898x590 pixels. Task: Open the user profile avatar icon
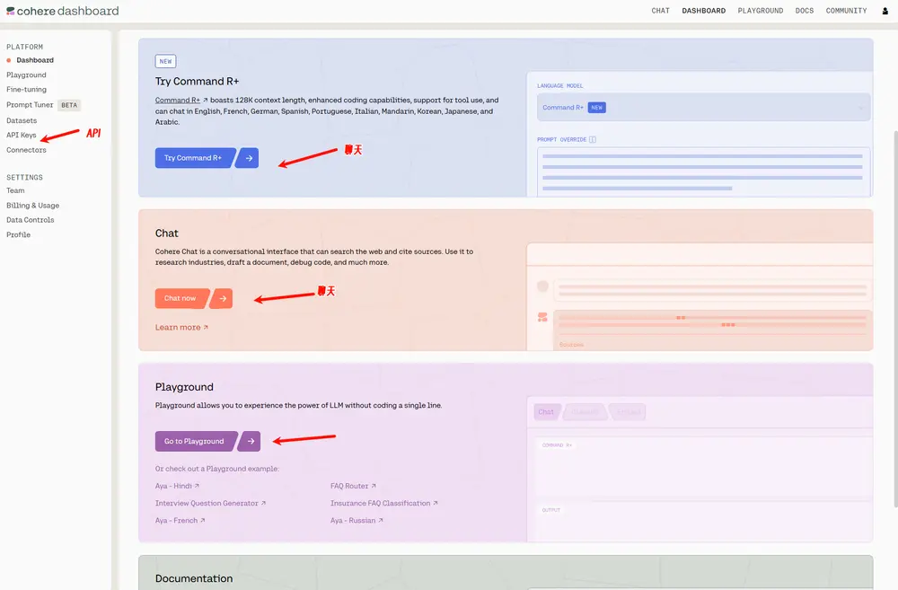click(x=885, y=11)
